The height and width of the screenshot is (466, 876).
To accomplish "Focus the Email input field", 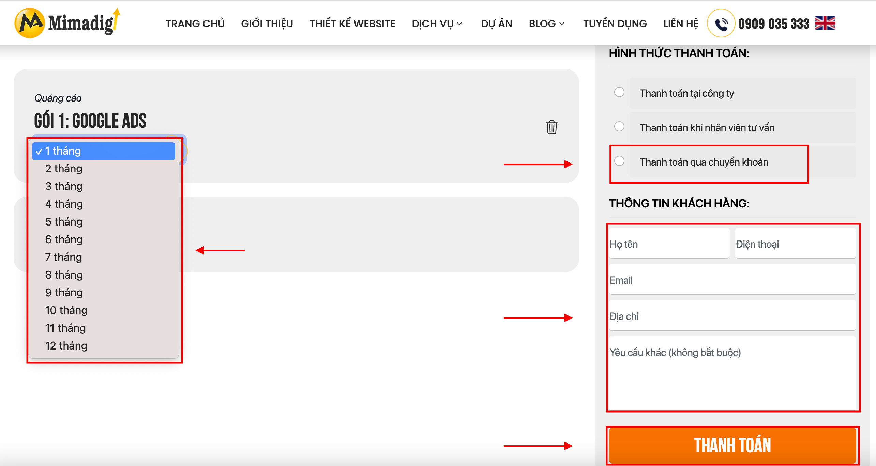I will point(732,280).
